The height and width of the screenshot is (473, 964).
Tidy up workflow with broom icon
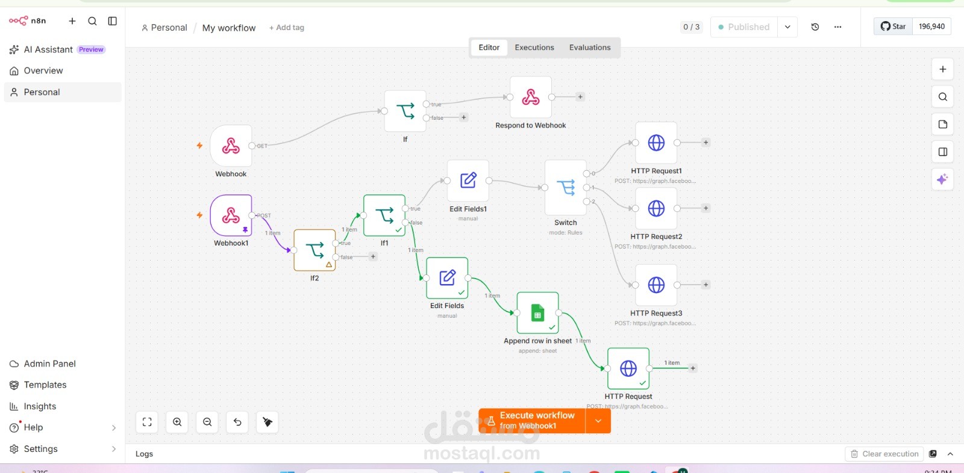[268, 422]
